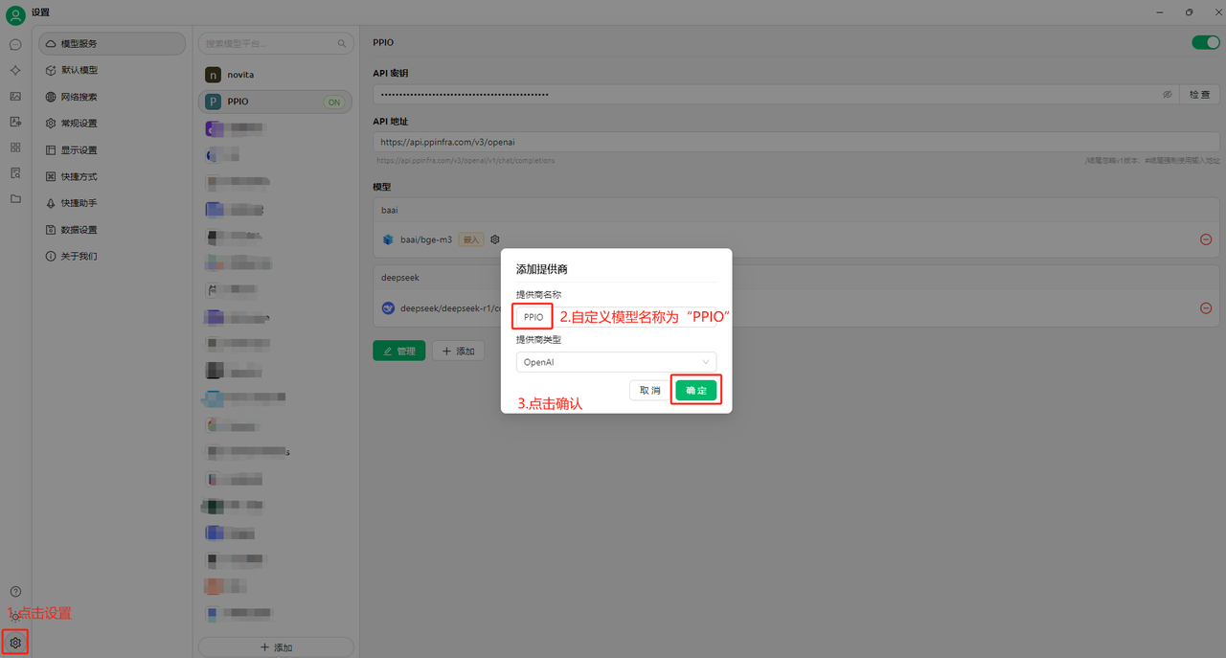1226x658 pixels.
Task: Click the help question mark icon
Action: click(x=15, y=592)
